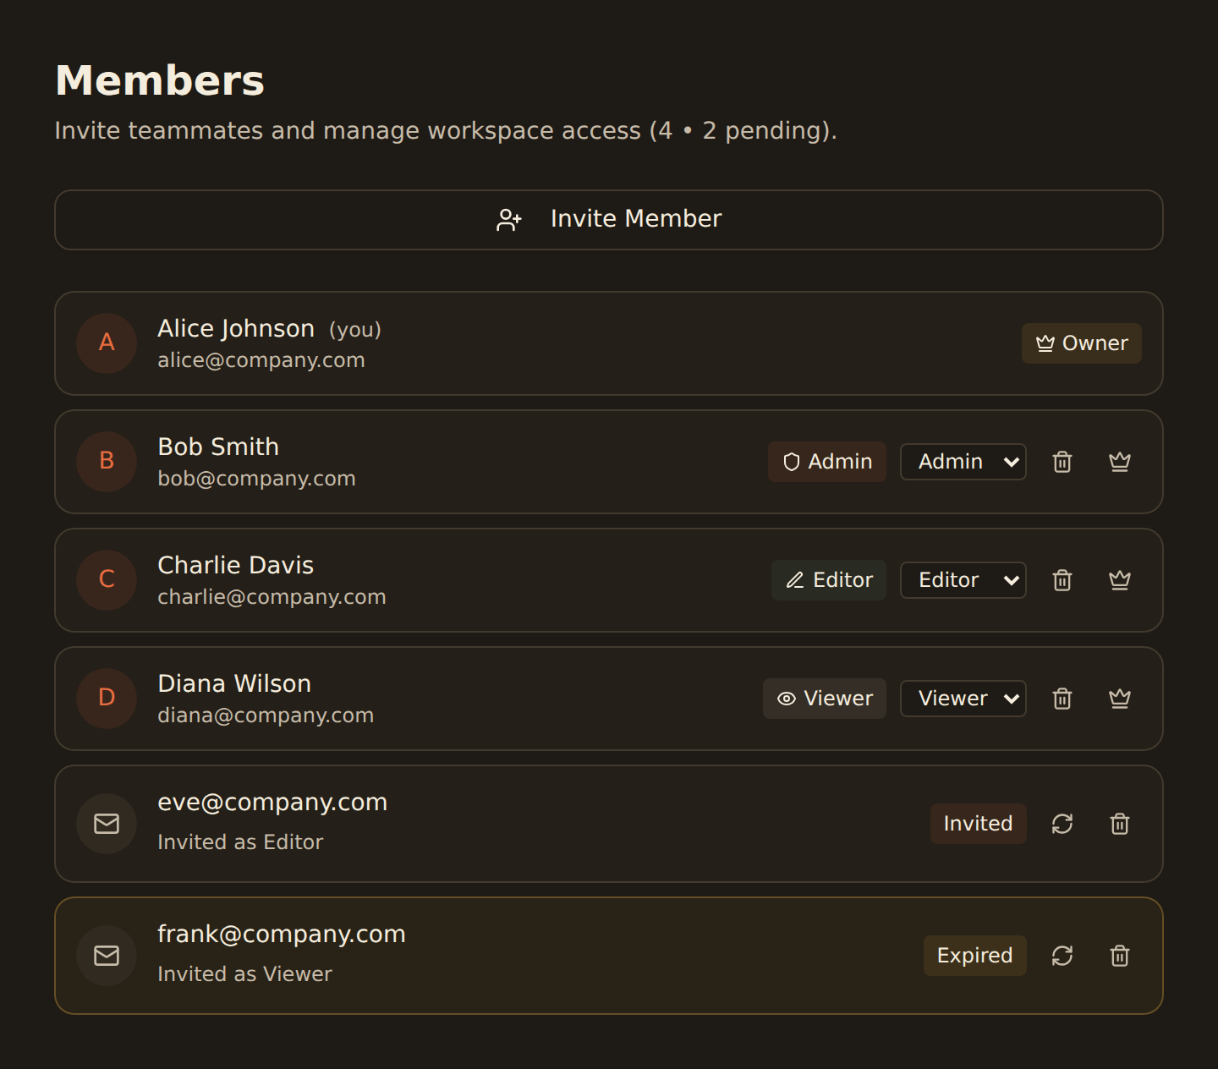Click the text Invited as Editor
The width and height of the screenshot is (1218, 1069).
240,842
